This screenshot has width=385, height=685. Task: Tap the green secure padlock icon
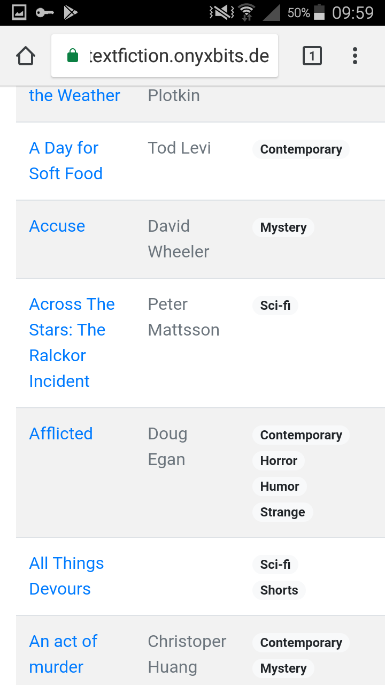[73, 56]
